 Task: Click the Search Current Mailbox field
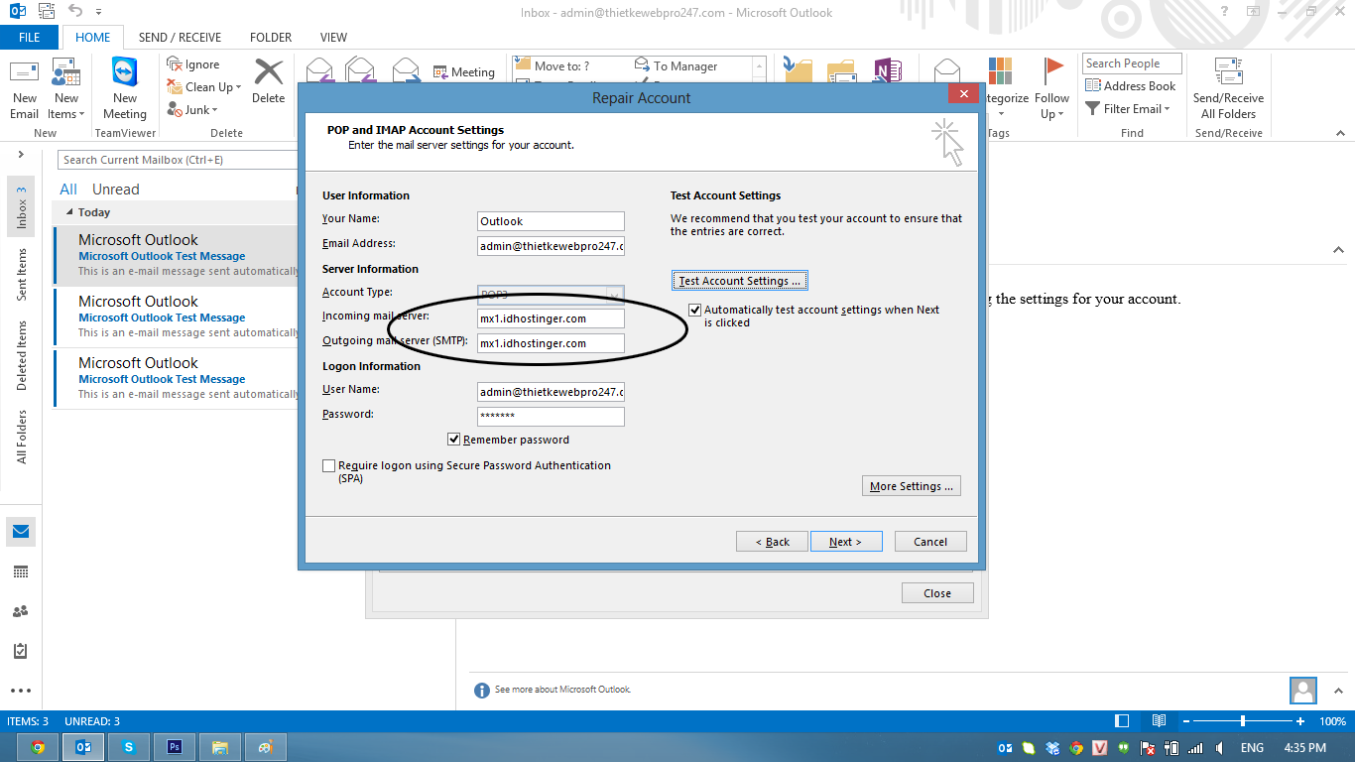177,160
